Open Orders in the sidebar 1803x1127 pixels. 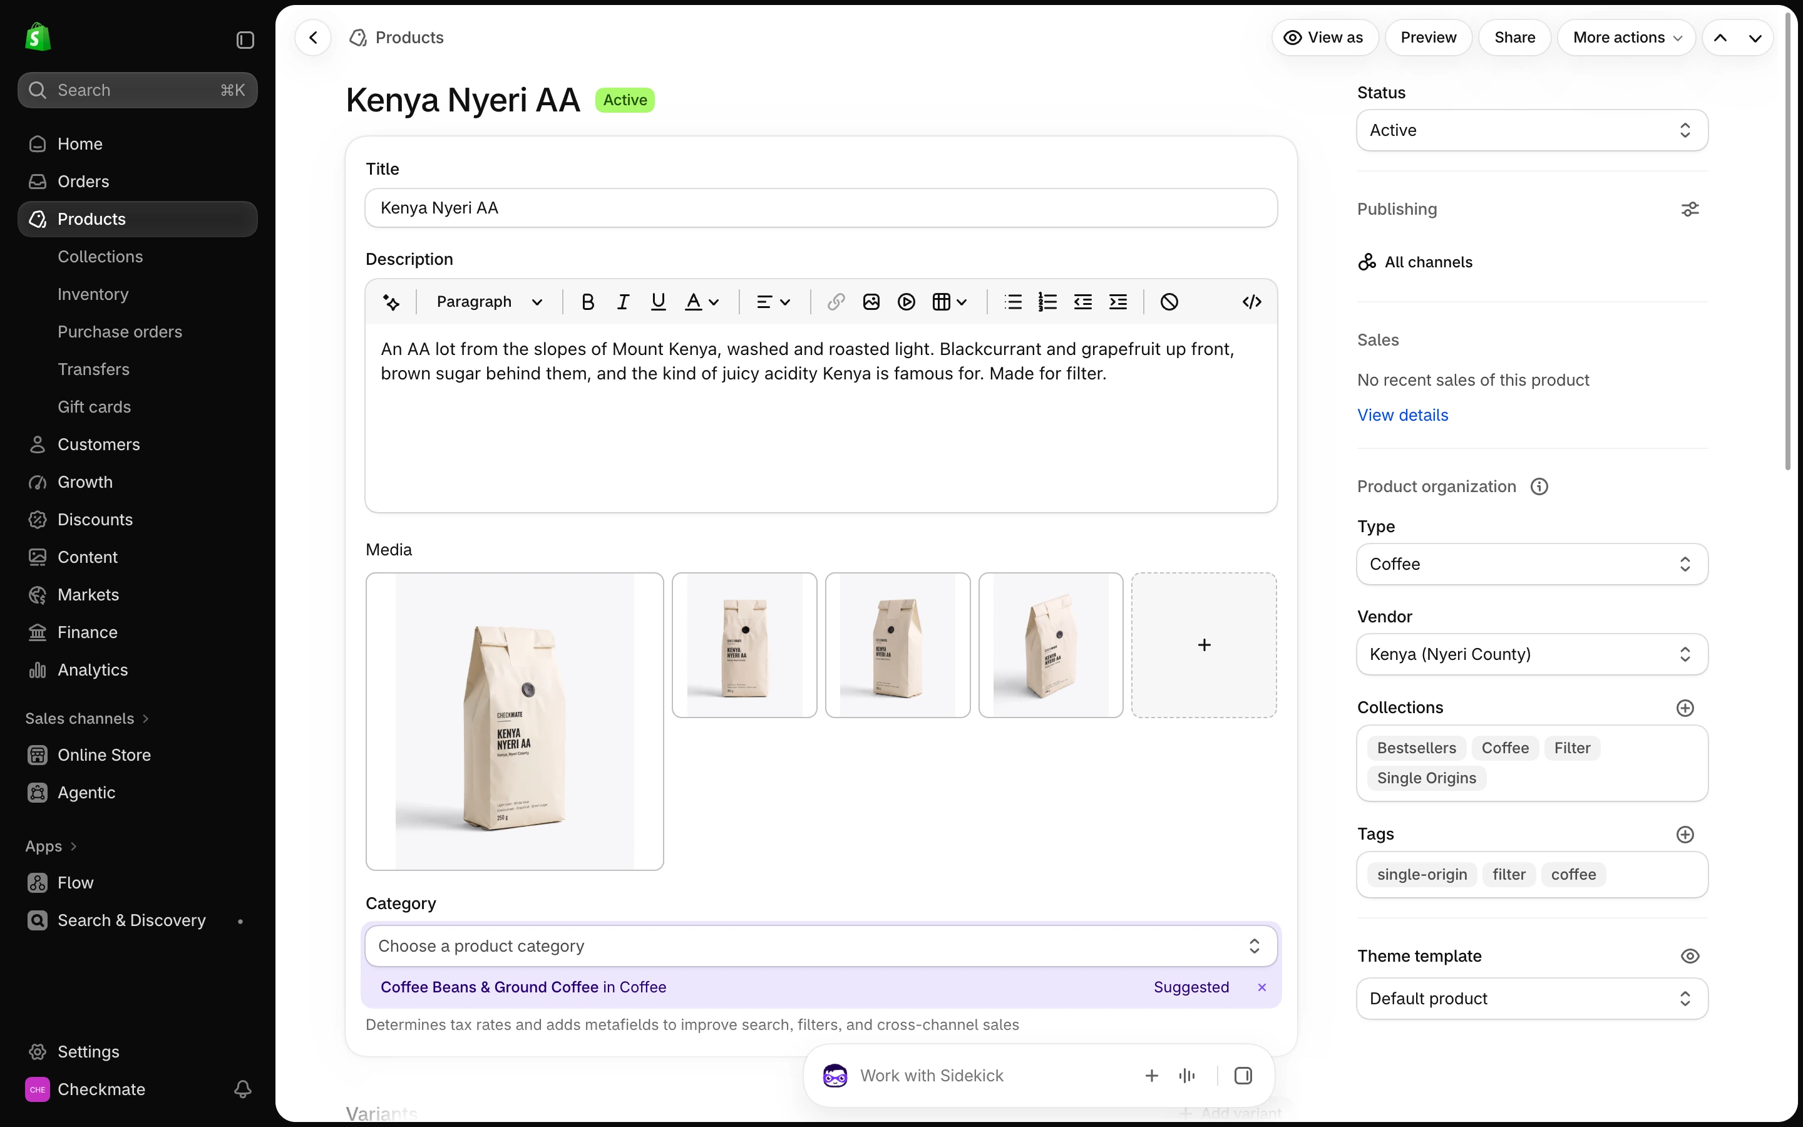pyautogui.click(x=138, y=181)
